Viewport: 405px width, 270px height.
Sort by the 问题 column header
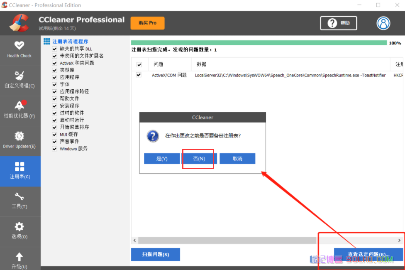(170, 64)
